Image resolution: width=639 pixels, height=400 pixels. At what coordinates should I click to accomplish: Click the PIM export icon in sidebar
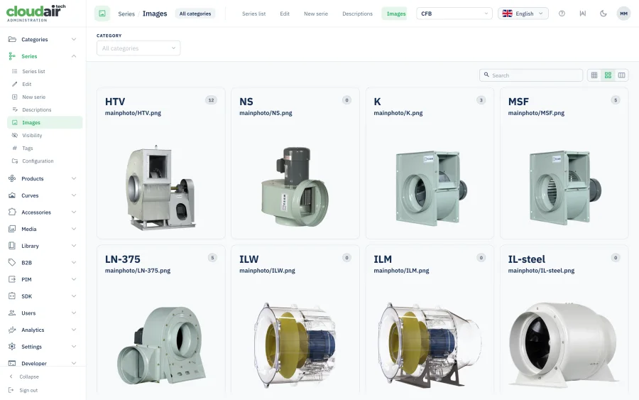click(12, 279)
